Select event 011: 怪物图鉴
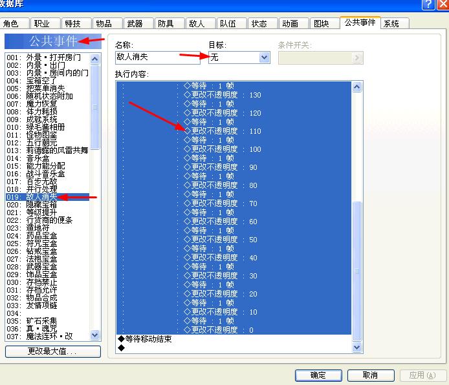The image size is (449, 385). (x=47, y=135)
